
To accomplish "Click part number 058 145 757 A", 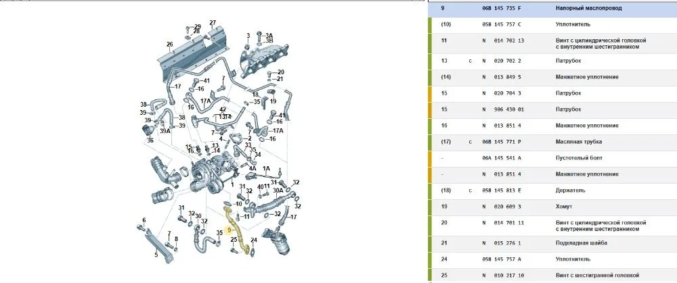I will click(502, 260).
